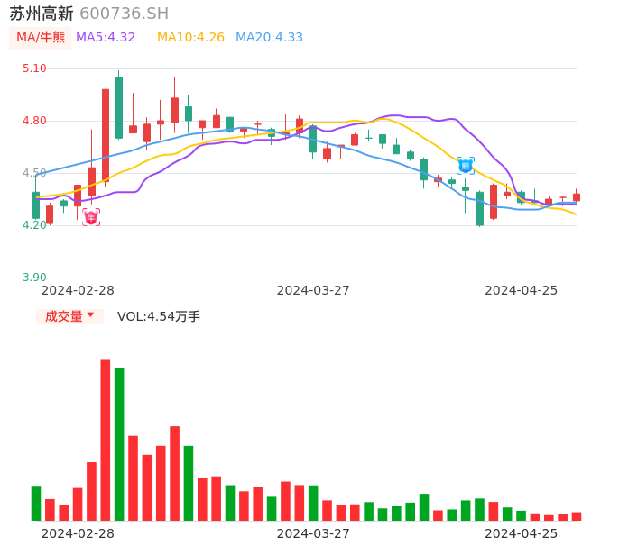Click the 5.10 price axis label
The image size is (619, 546).
(x=34, y=68)
